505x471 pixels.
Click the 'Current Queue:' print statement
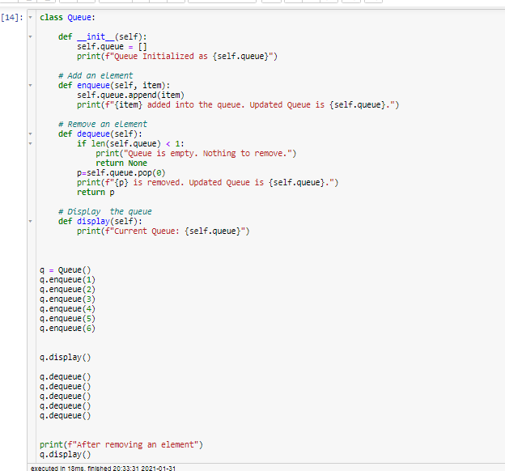tap(163, 231)
